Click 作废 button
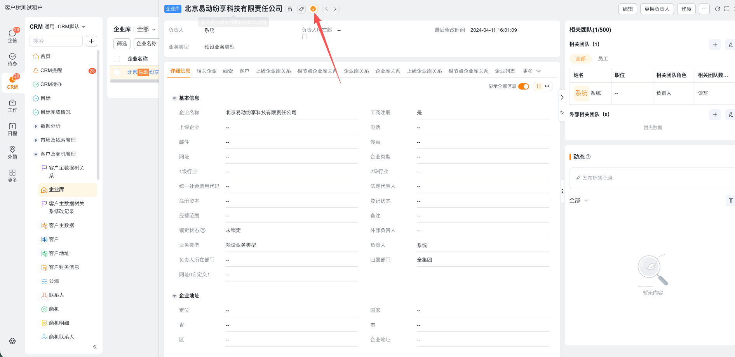 point(686,9)
